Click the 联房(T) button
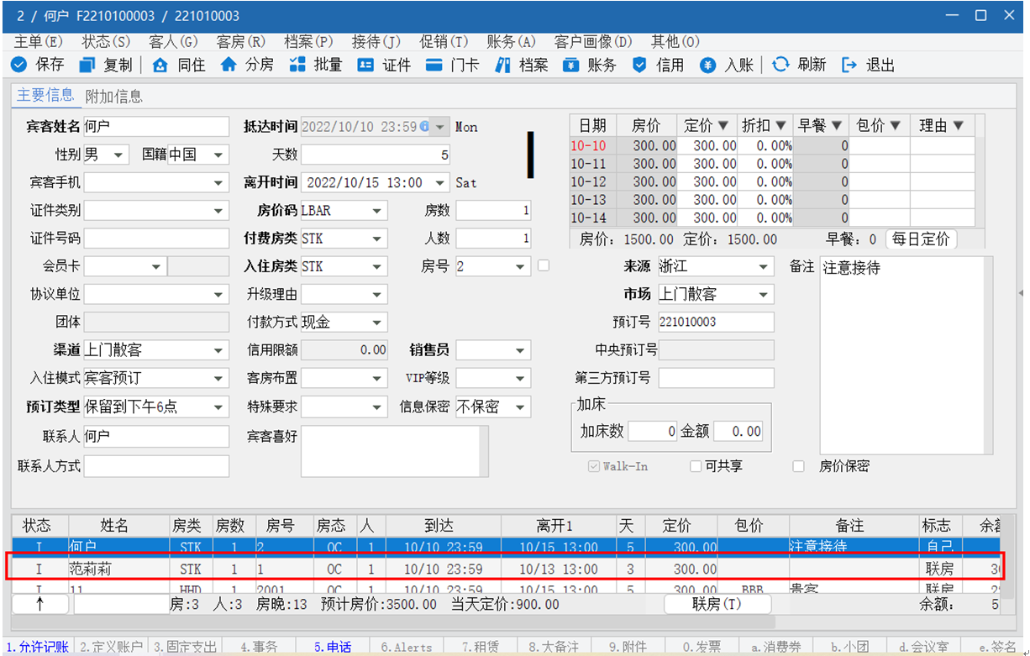The width and height of the screenshot is (1030, 656). (x=717, y=603)
